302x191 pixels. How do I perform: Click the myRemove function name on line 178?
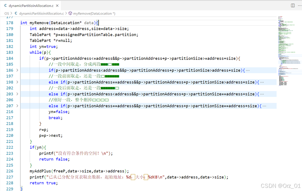pyautogui.click(x=39, y=23)
